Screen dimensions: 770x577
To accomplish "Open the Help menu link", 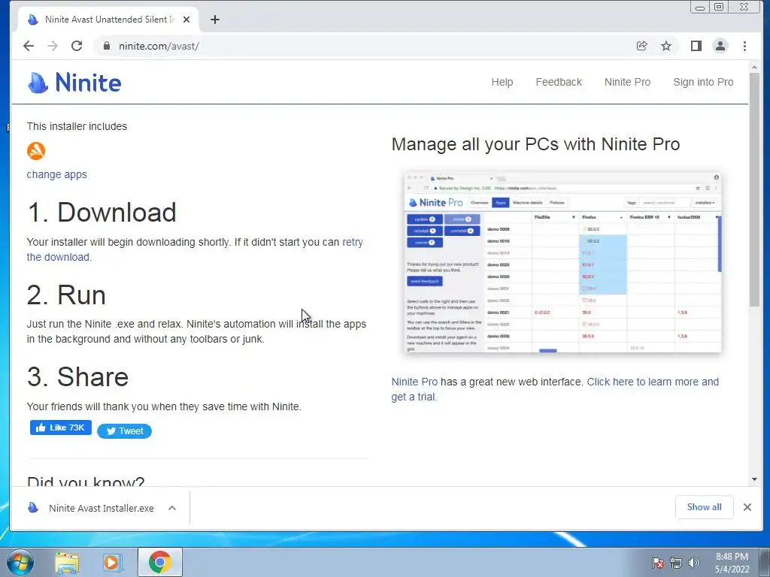I will [502, 82].
